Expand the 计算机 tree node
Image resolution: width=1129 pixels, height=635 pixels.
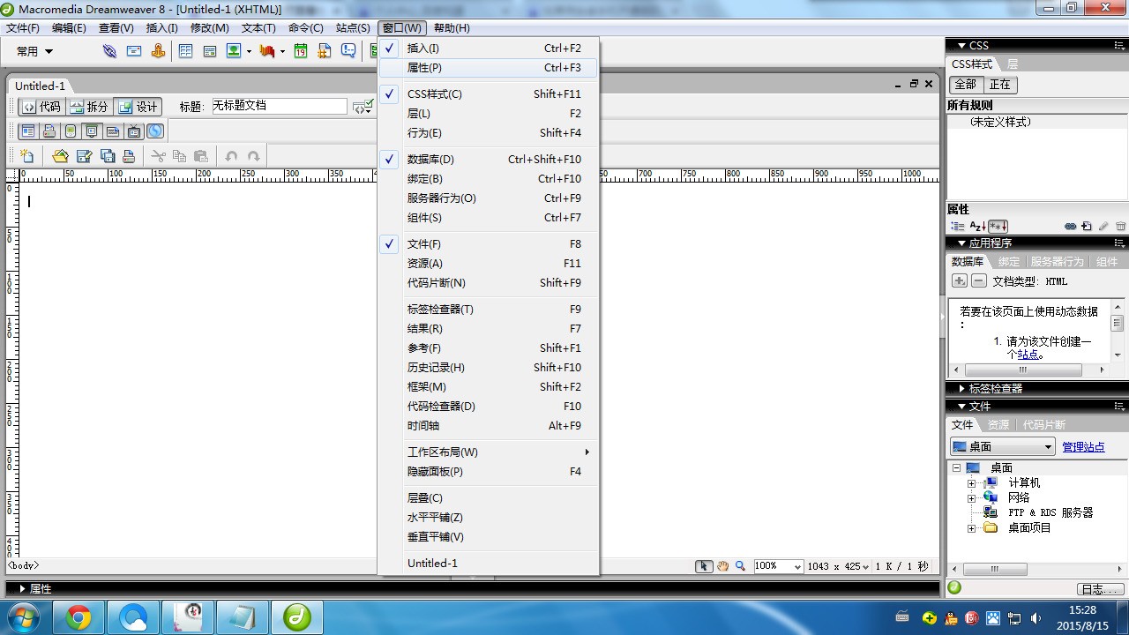(971, 483)
